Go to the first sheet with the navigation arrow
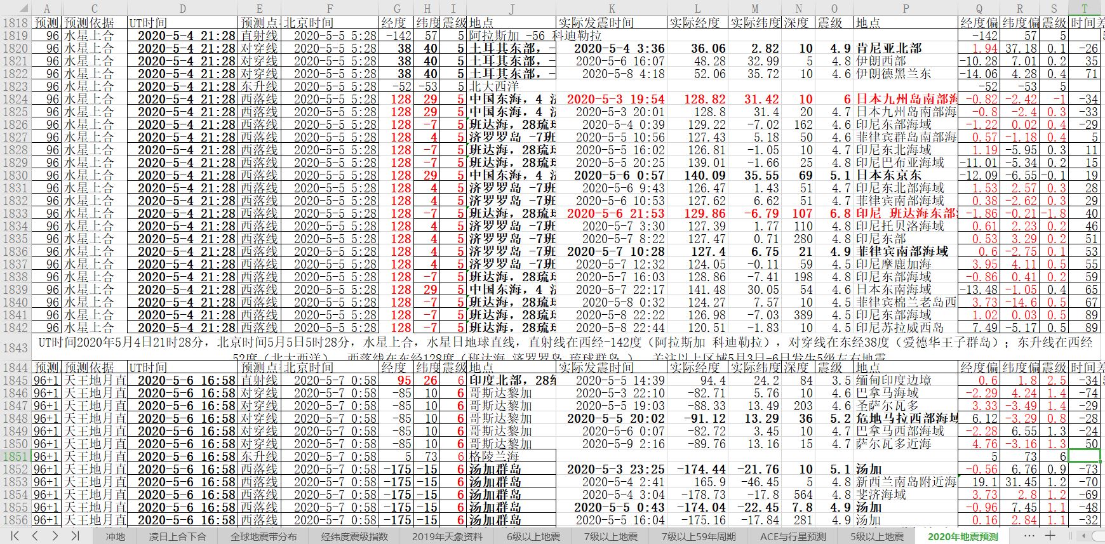The height and width of the screenshot is (544, 1105). tap(15, 536)
